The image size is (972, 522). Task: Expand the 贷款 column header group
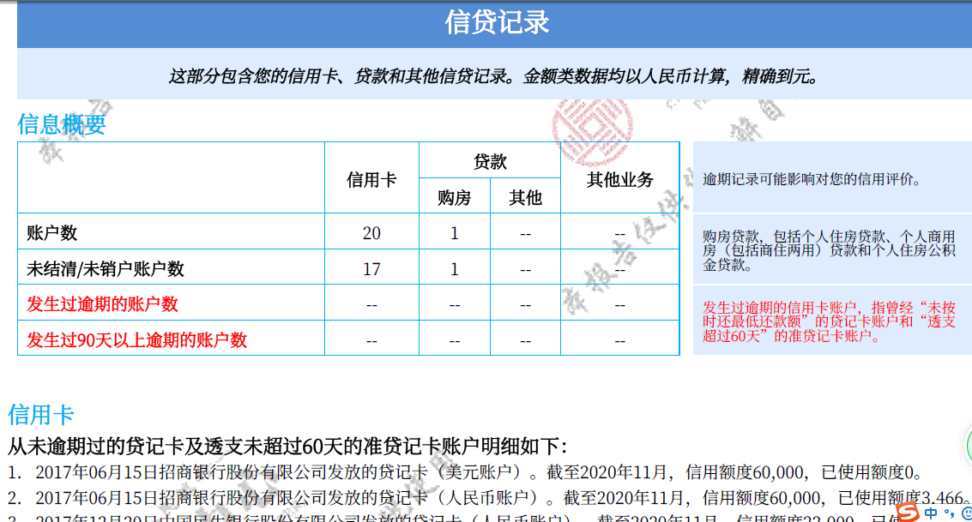[x=489, y=159]
